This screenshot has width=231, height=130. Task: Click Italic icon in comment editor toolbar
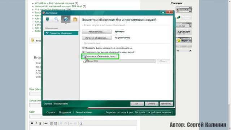tap(36, 123)
